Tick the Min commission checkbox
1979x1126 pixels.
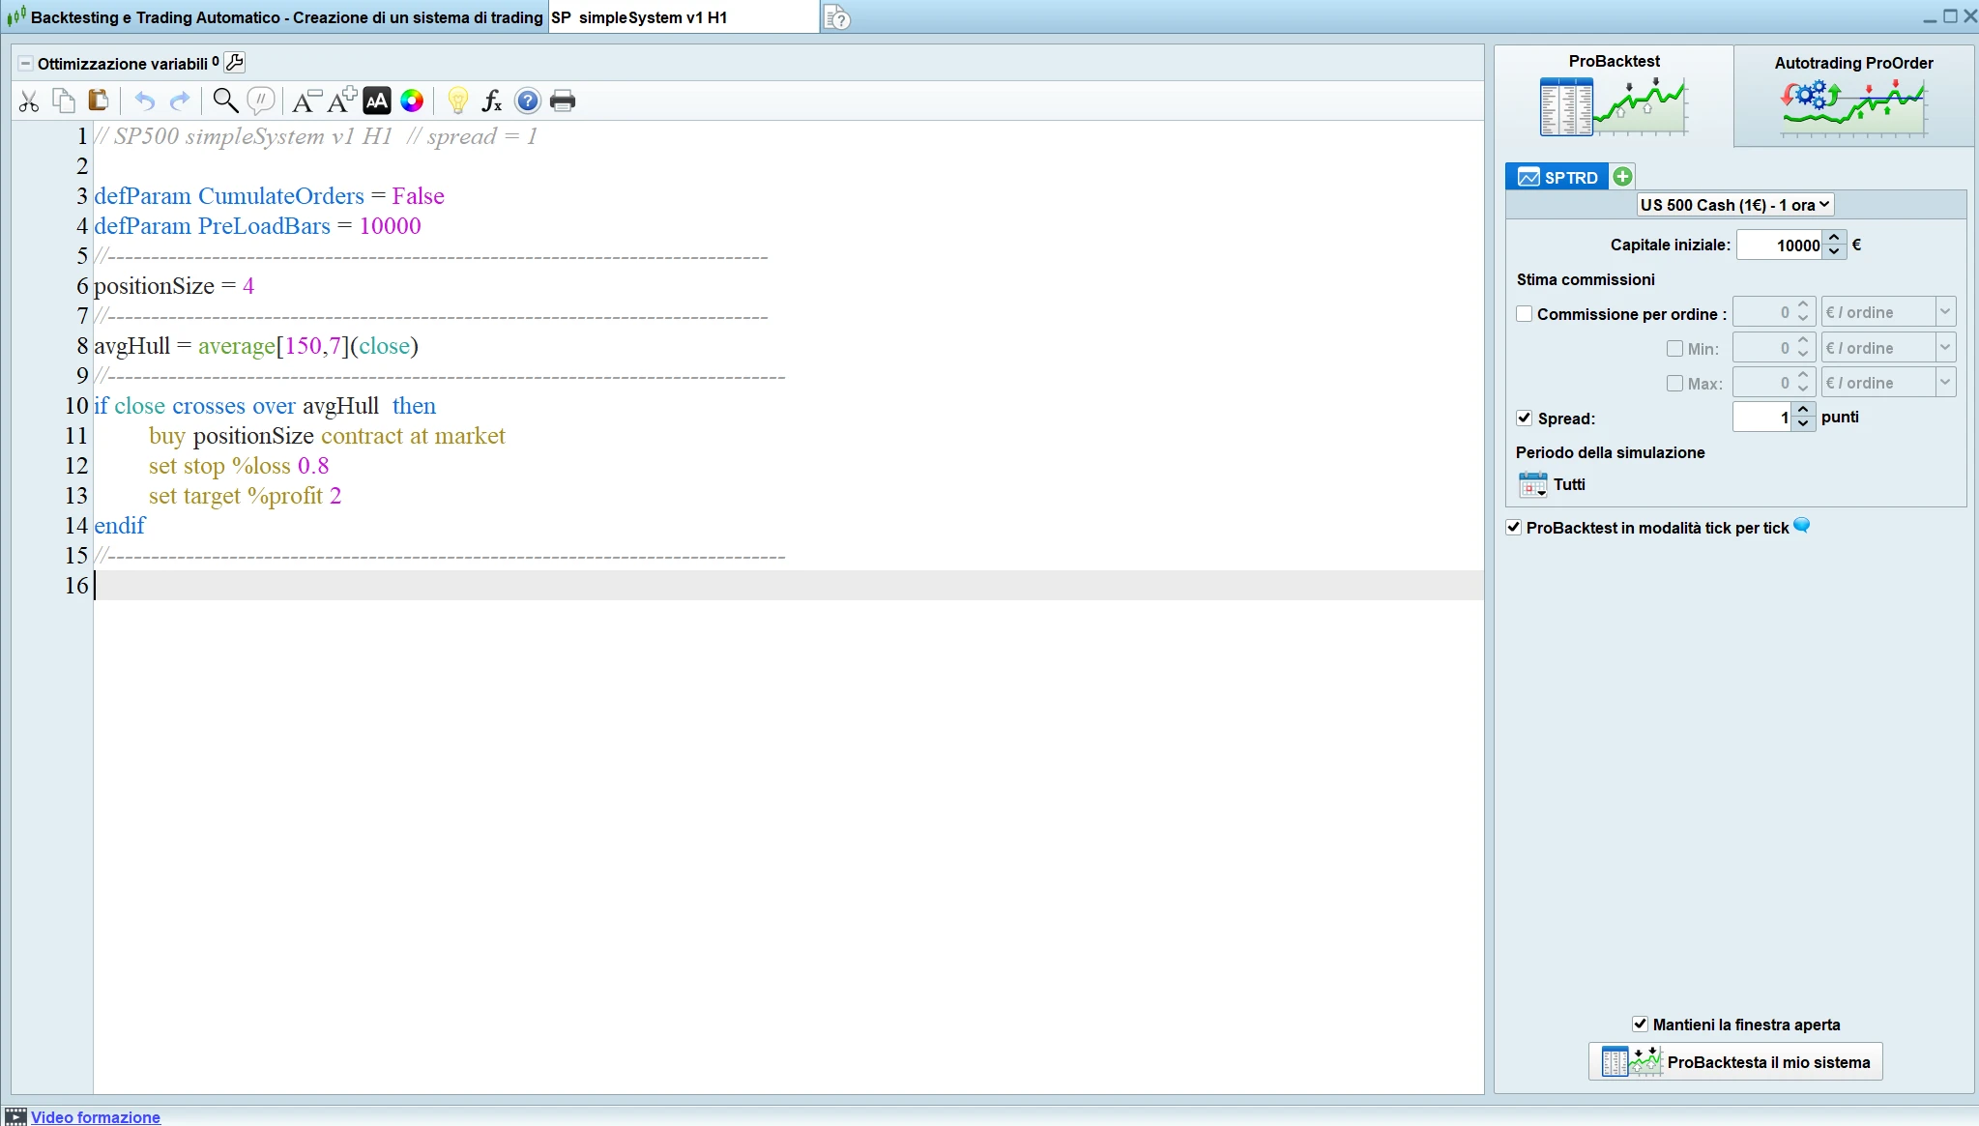tap(1675, 349)
